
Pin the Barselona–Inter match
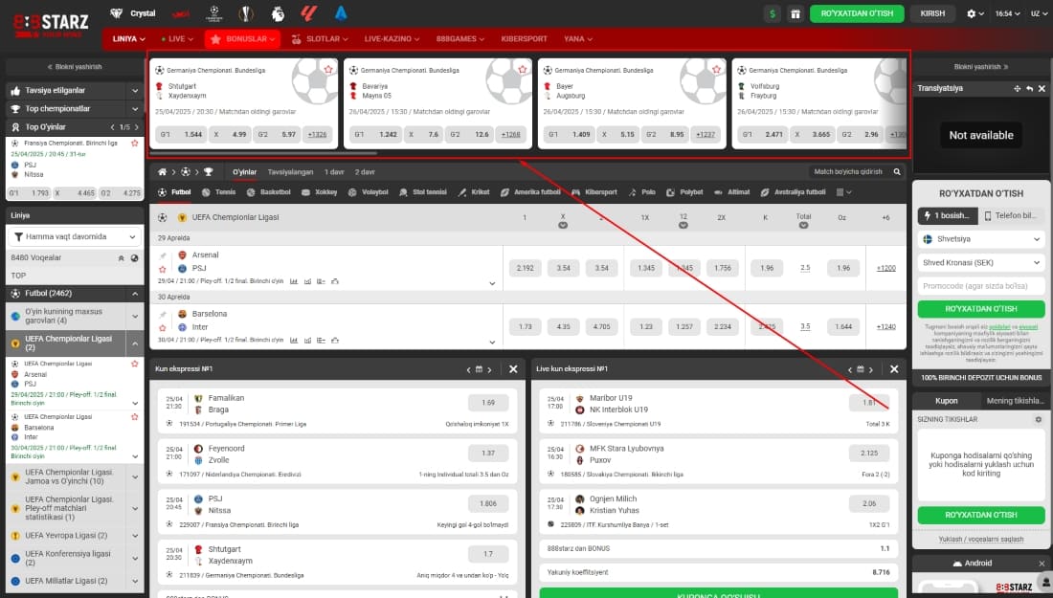[163, 315]
